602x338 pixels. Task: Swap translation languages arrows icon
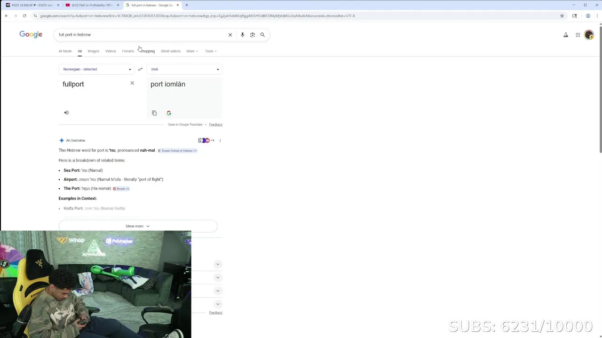tap(140, 69)
